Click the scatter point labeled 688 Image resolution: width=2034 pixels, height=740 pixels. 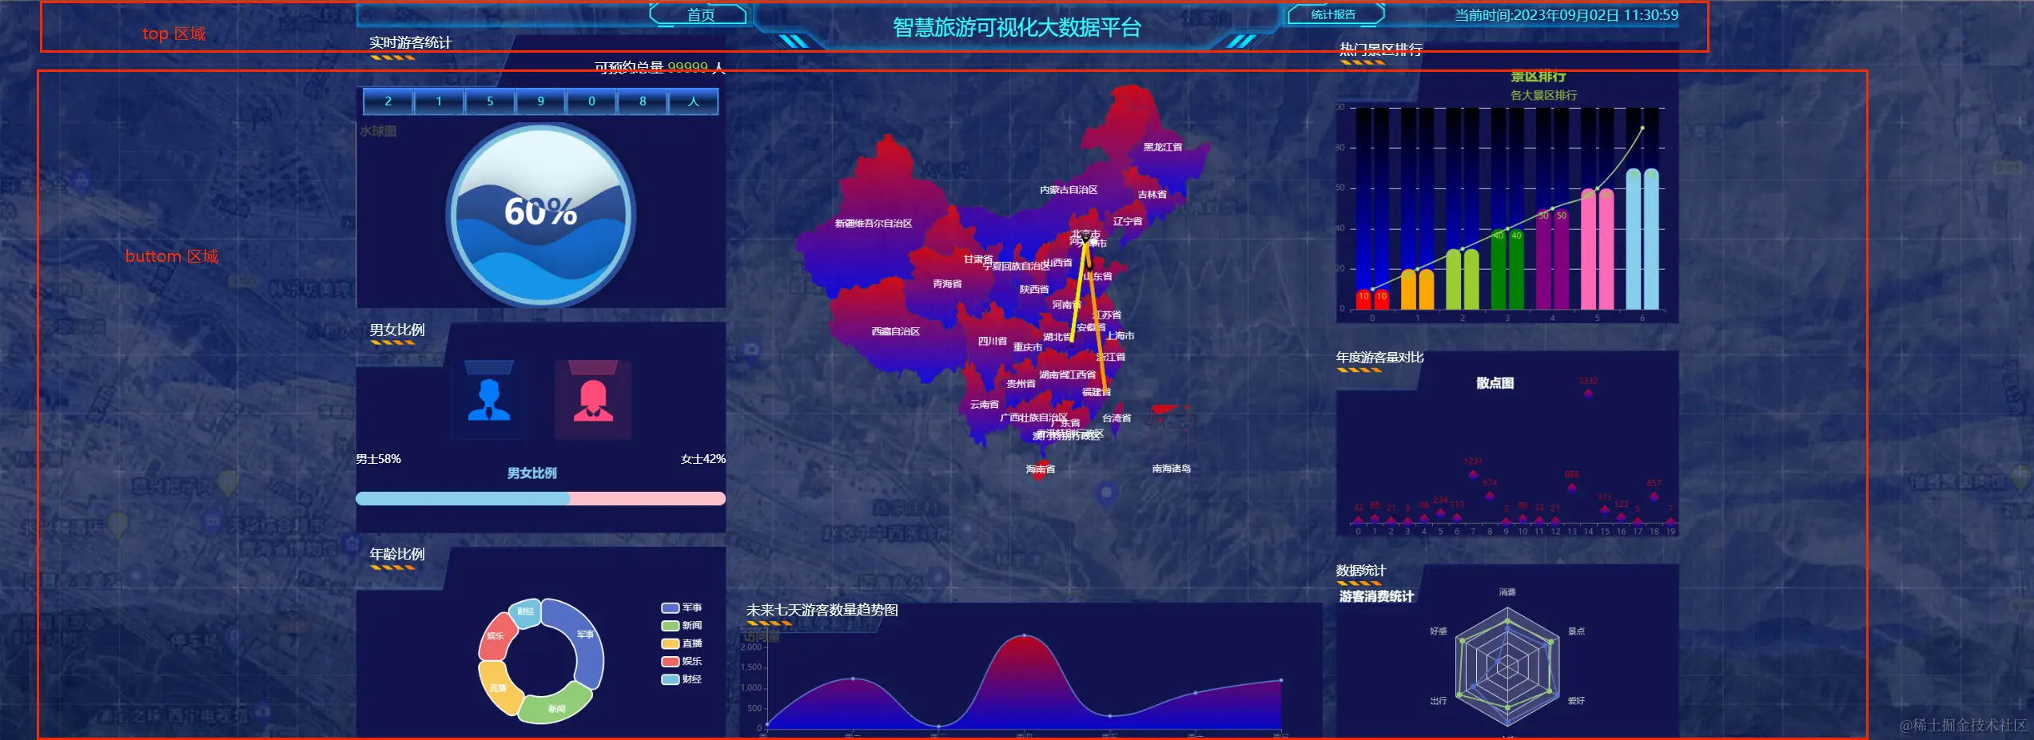pos(1572,487)
